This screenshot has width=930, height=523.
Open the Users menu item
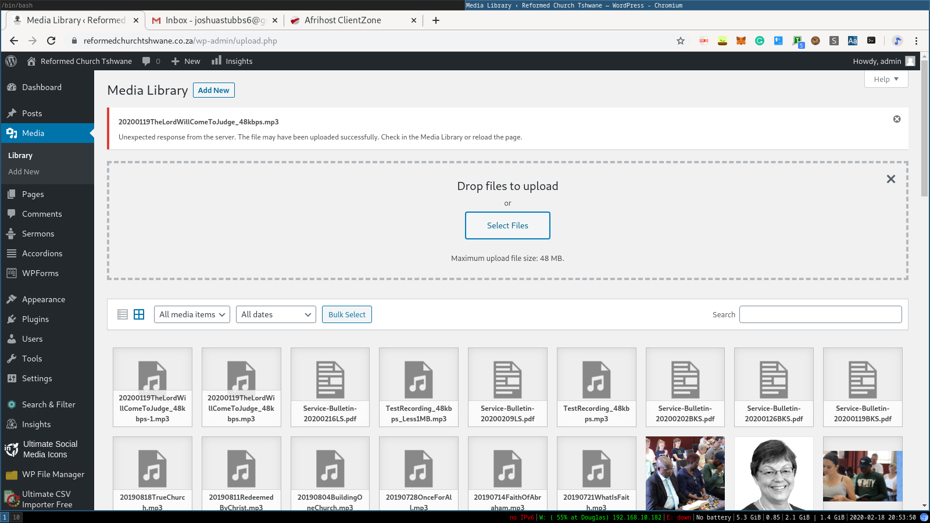coord(47,339)
